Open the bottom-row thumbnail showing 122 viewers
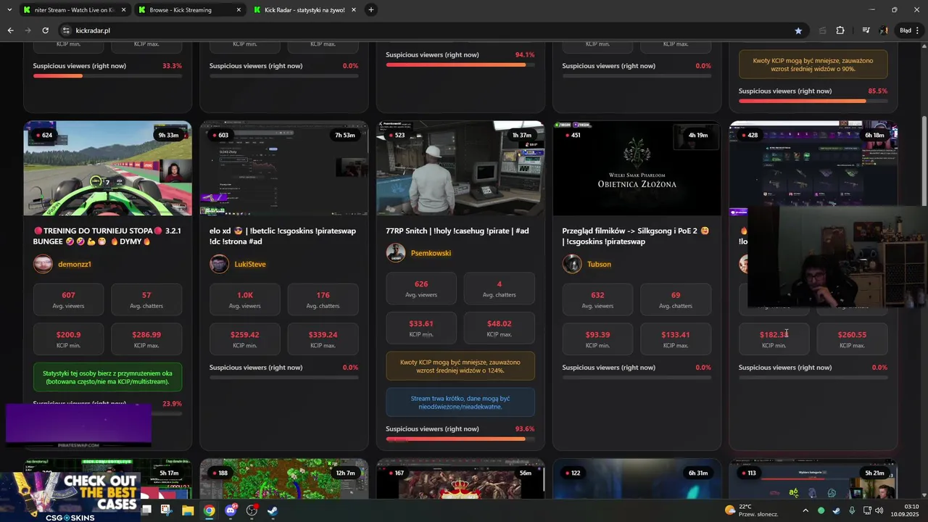Image resolution: width=928 pixels, height=522 pixels. [x=637, y=478]
